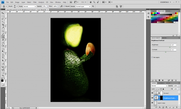Hide the Brightness/Contrast layer
This screenshot has height=109, width=181.
pyautogui.click(x=152, y=98)
